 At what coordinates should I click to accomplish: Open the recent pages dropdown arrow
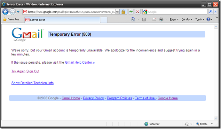tap(18, 12)
